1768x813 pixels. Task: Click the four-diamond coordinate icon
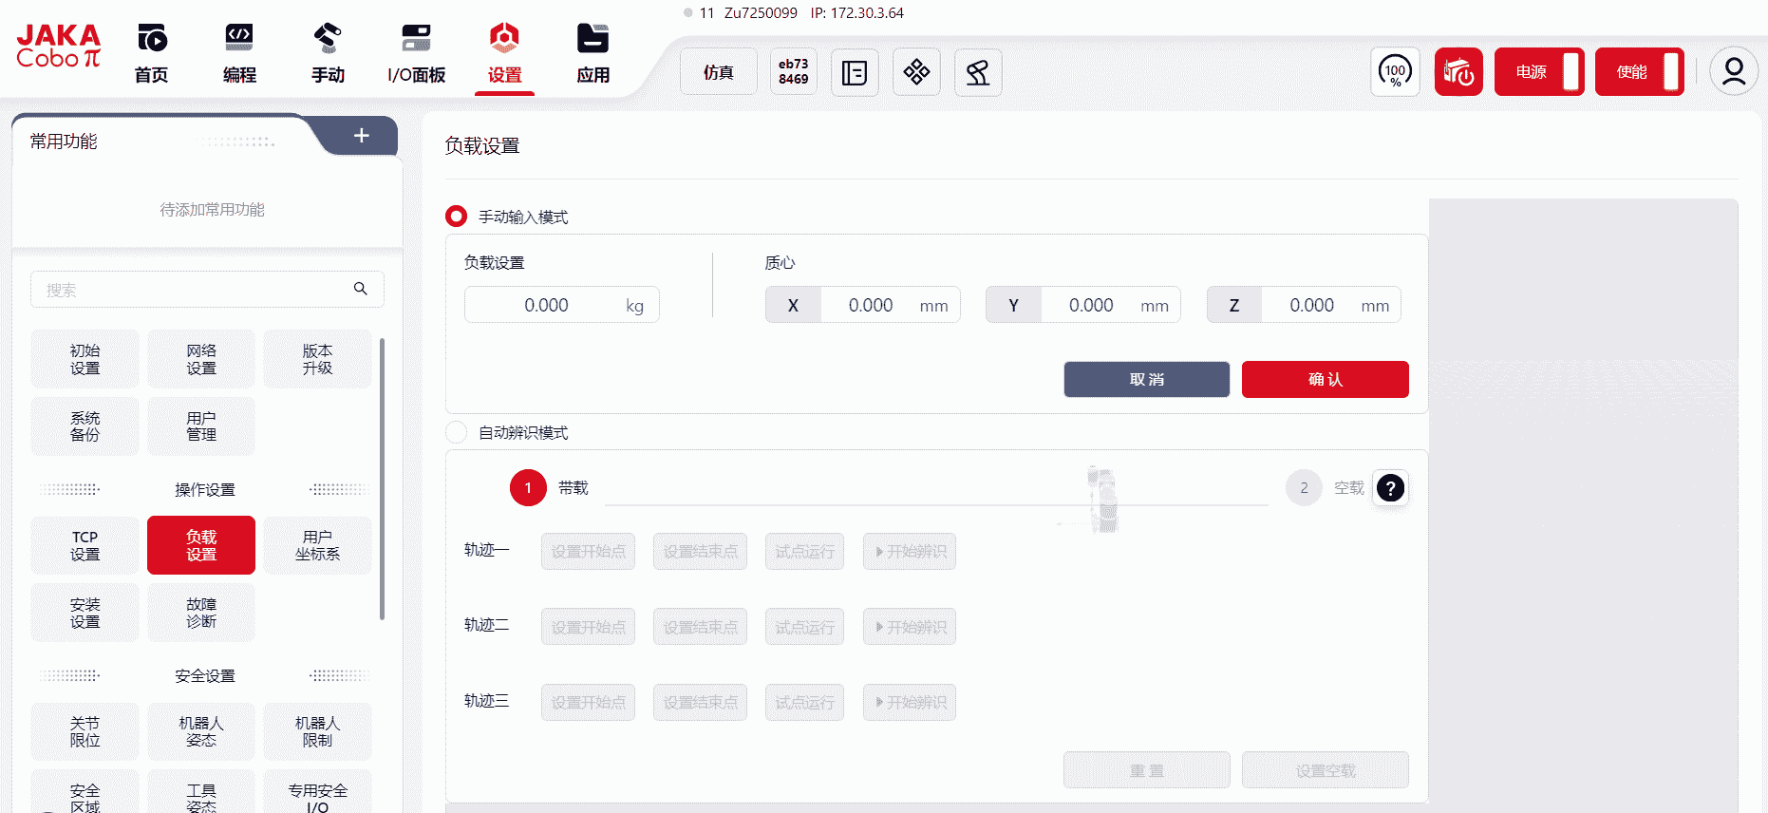coord(916,72)
